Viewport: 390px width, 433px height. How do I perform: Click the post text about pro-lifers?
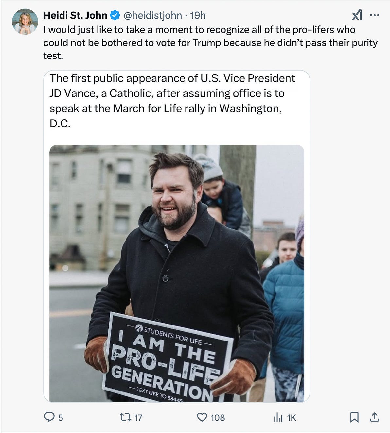[x=210, y=42]
